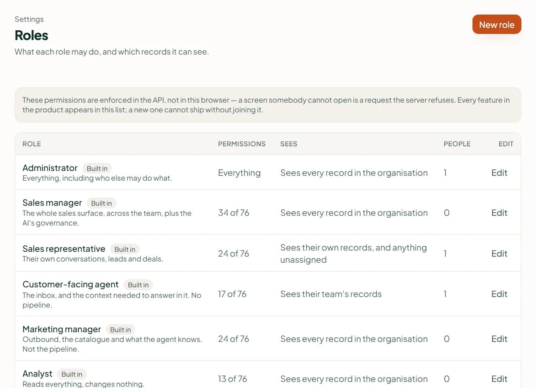Image resolution: width=536 pixels, height=388 pixels.
Task: Click the API permissions notice banner text
Action: pos(266,105)
